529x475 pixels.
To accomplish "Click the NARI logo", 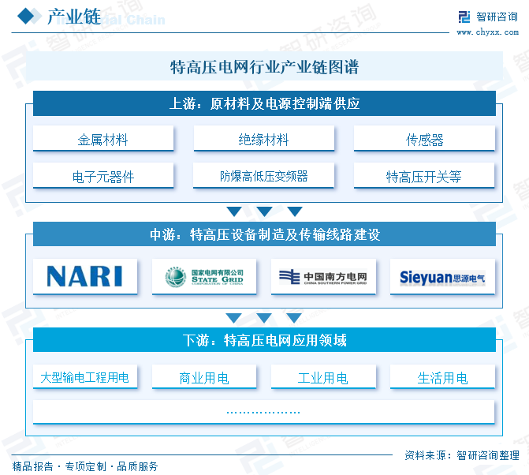I will (x=85, y=276).
